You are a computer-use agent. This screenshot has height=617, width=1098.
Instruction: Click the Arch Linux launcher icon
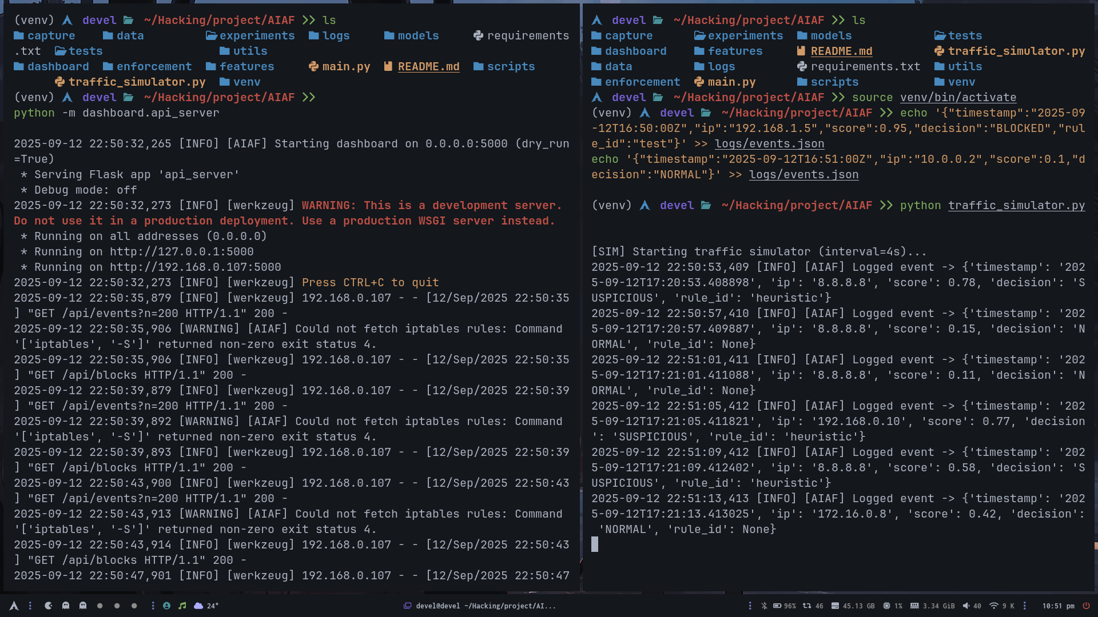14,606
